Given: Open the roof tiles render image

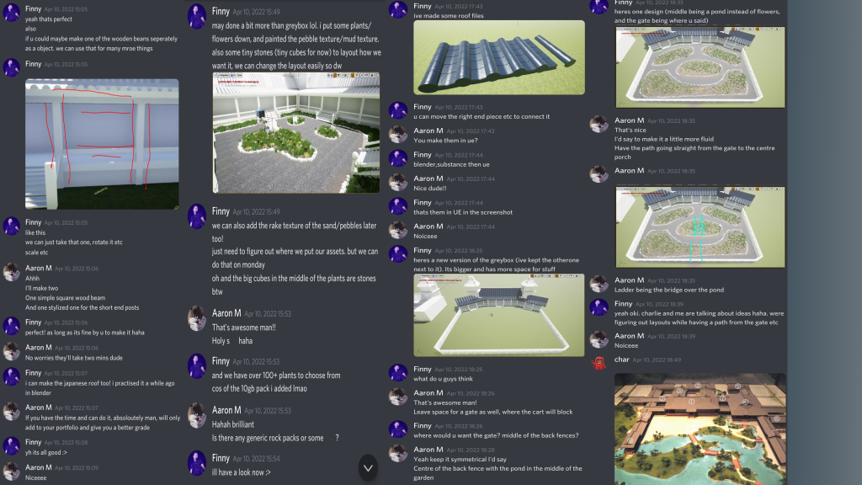Looking at the screenshot, I should (499, 58).
